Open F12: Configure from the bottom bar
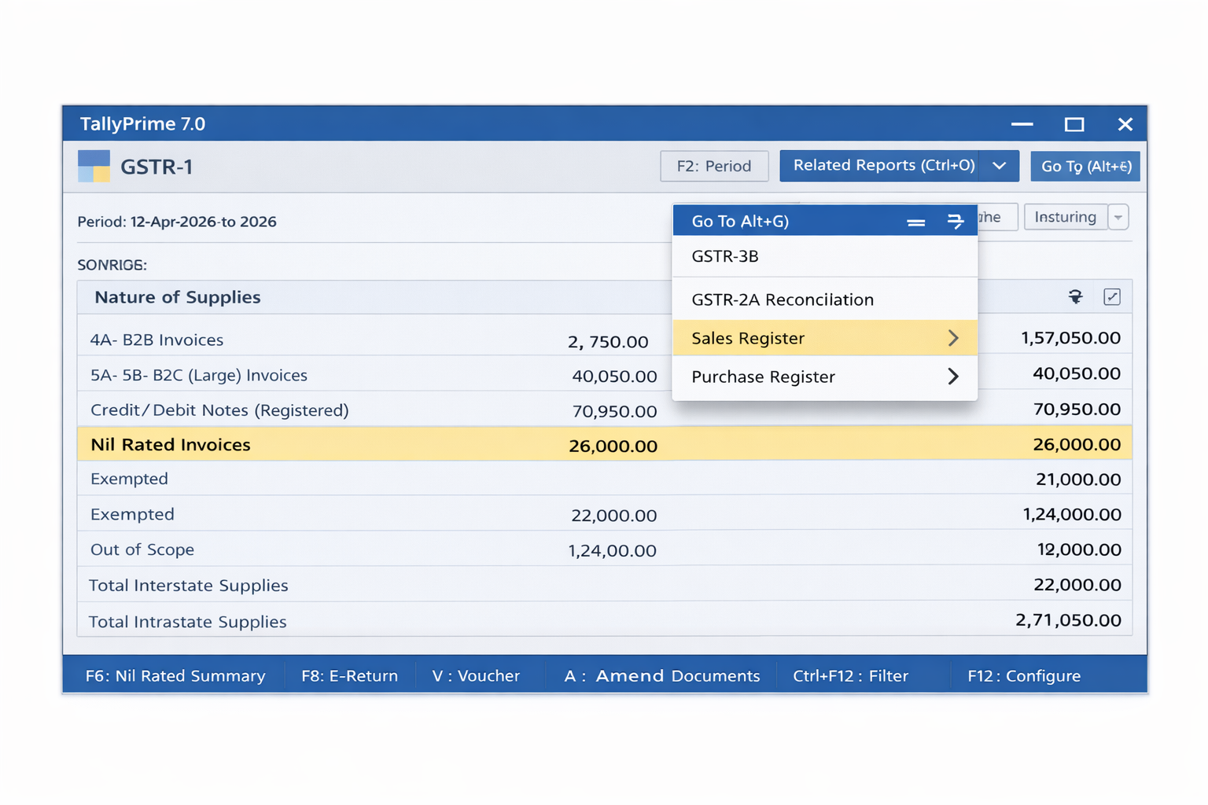 1023,675
